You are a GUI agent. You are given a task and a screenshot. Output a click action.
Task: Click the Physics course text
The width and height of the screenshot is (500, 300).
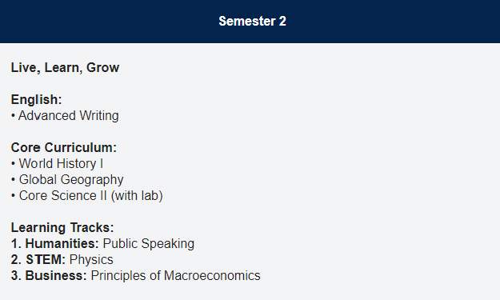(x=91, y=260)
